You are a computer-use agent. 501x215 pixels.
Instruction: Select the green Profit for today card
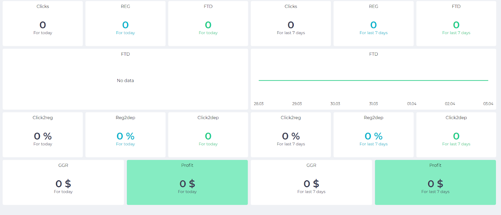click(187, 182)
